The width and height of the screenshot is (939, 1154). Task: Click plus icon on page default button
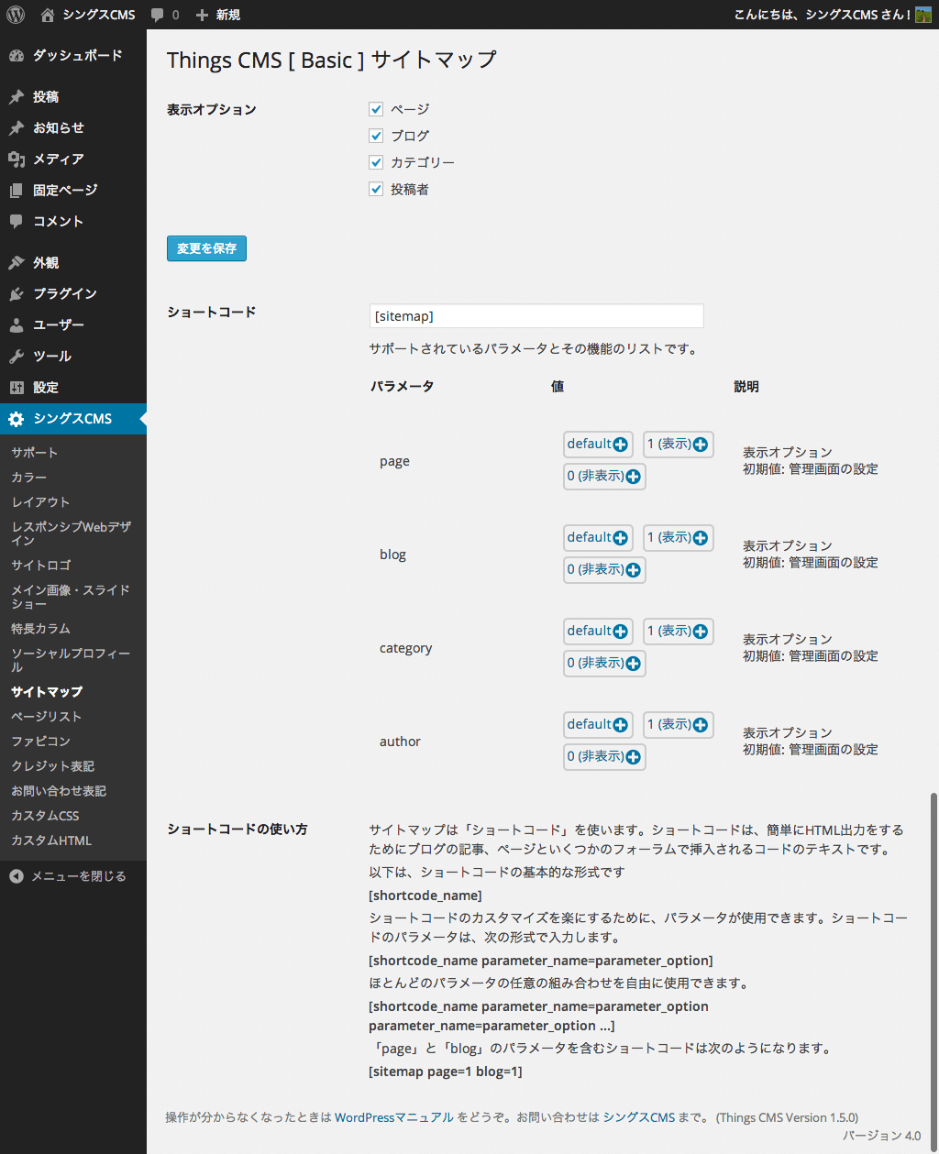pyautogui.click(x=621, y=445)
